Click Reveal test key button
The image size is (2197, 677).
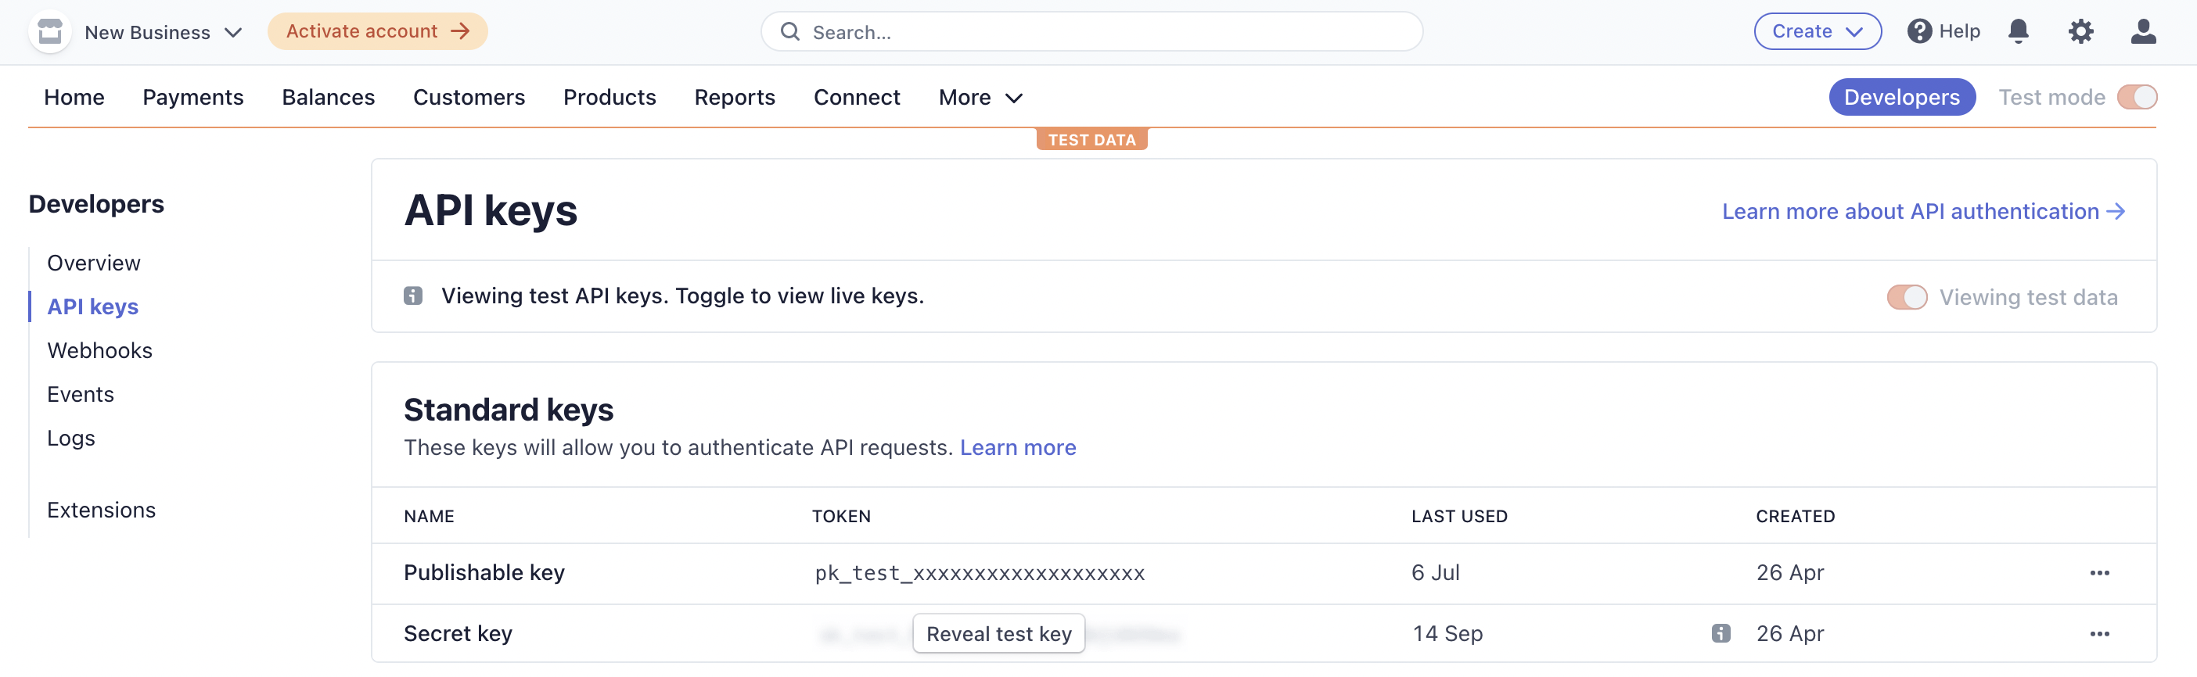click(x=998, y=633)
